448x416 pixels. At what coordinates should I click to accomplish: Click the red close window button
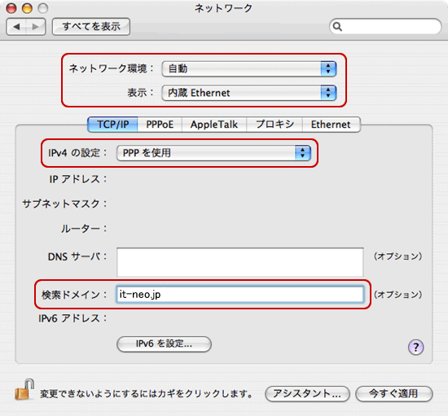pos(11,8)
